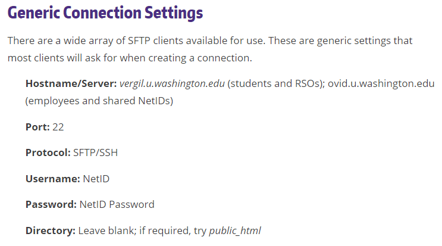Image resolution: width=442 pixels, height=246 pixels.
Task: Click the word 'Settings' in the heading
Action: point(174,13)
